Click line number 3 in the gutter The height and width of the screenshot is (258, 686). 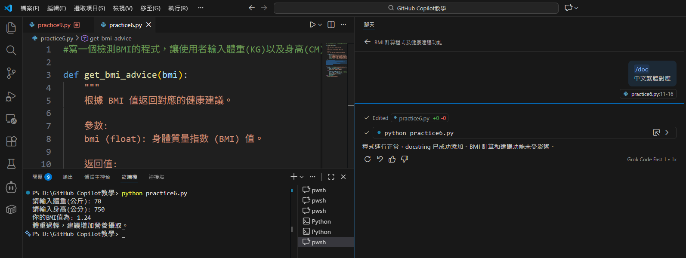(49, 75)
